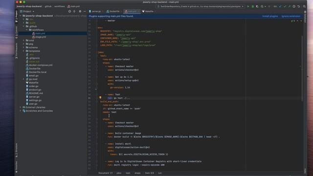
Task: Open Pull Requests tool window stripe
Action: [x=16, y=50]
